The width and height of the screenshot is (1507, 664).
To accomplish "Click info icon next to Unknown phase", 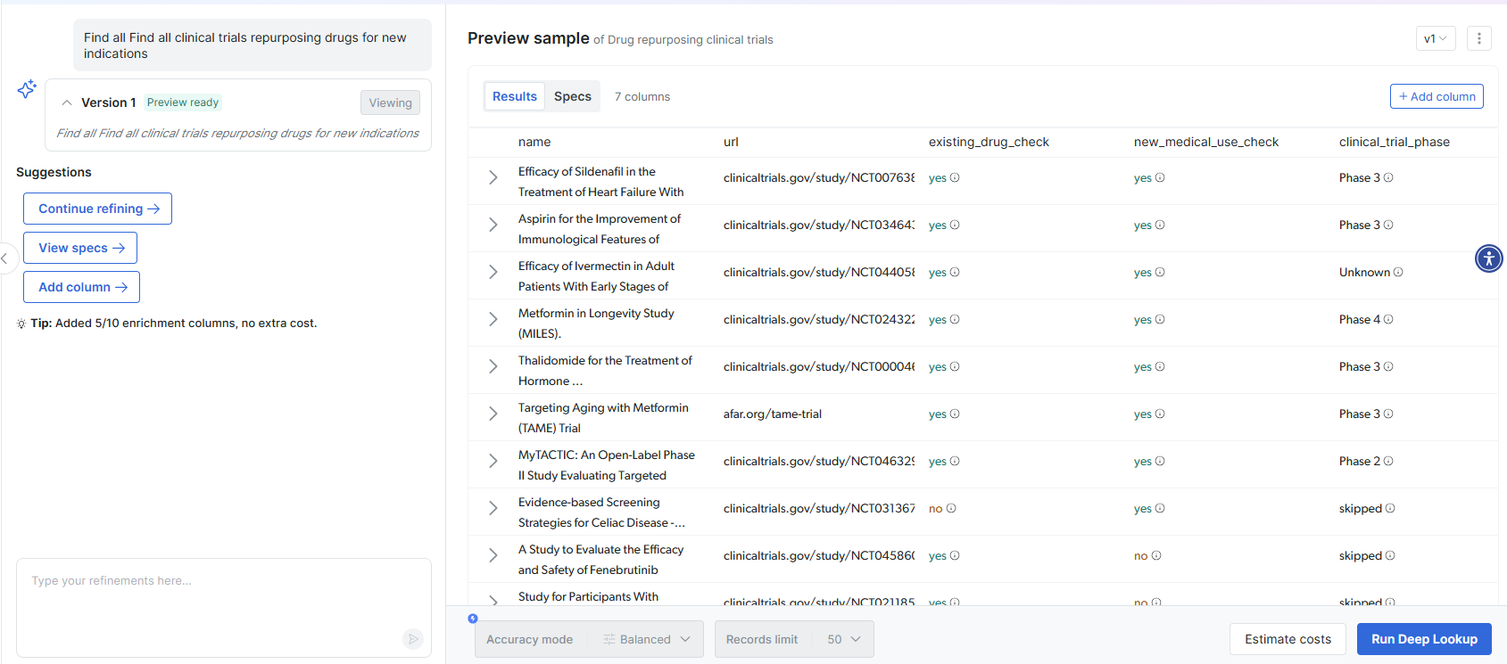I will point(1398,272).
